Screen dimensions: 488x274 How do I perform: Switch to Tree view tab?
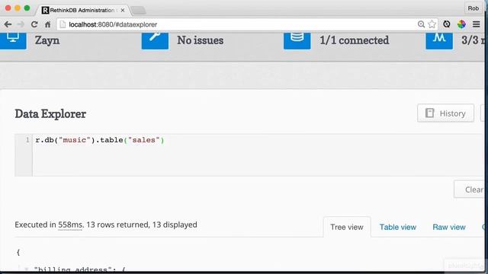pyautogui.click(x=347, y=227)
